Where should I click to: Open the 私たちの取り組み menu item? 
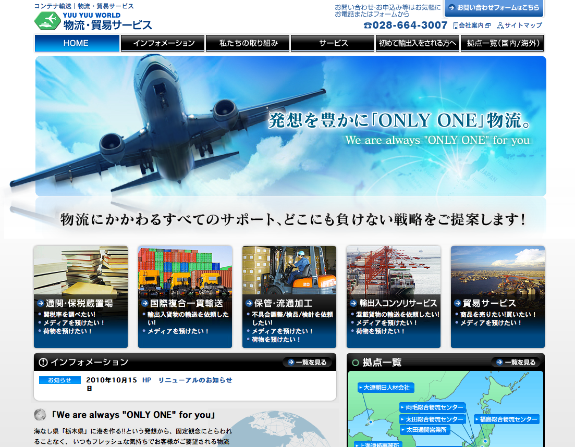pyautogui.click(x=248, y=43)
